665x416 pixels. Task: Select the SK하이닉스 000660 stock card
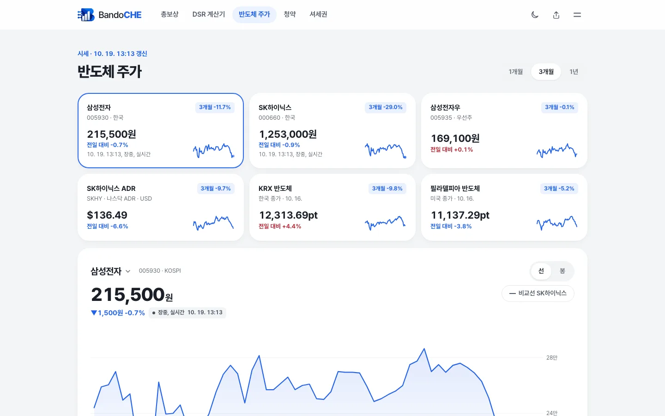point(332,130)
